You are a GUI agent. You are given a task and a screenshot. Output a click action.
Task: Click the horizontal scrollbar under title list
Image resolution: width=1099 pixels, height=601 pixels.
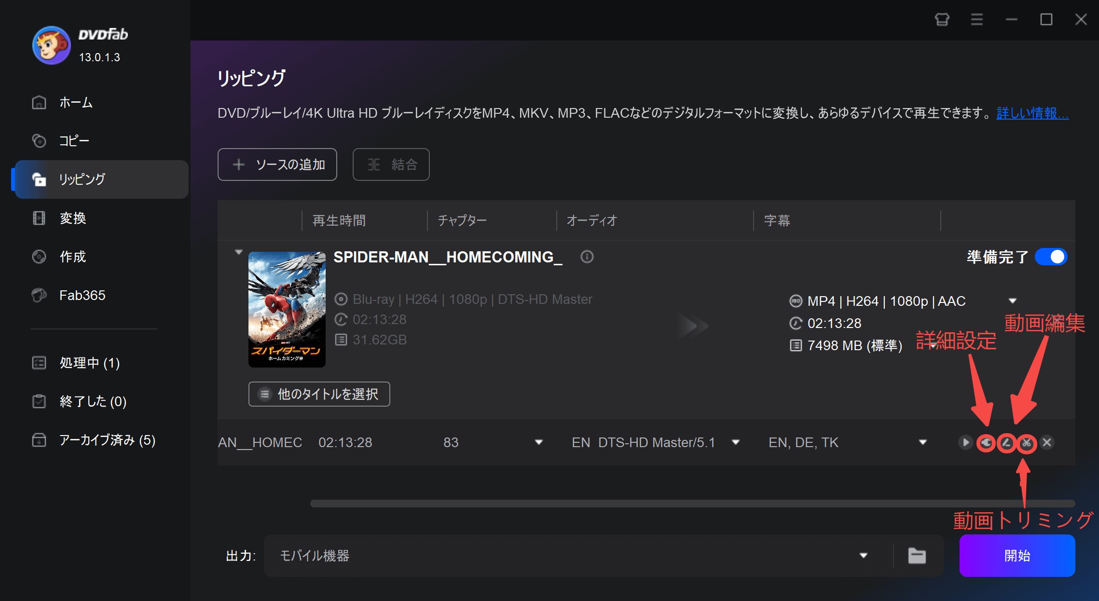click(692, 504)
